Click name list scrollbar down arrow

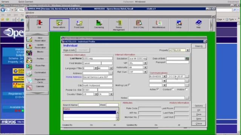[x=117, y=119]
